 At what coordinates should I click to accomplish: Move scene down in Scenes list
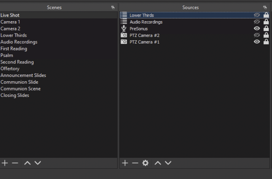tap(38, 163)
